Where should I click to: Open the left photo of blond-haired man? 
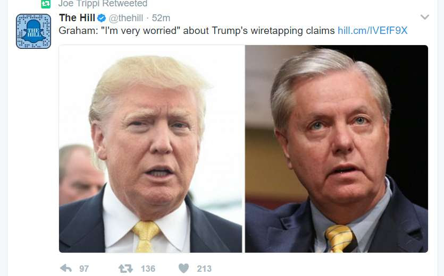coord(150,149)
